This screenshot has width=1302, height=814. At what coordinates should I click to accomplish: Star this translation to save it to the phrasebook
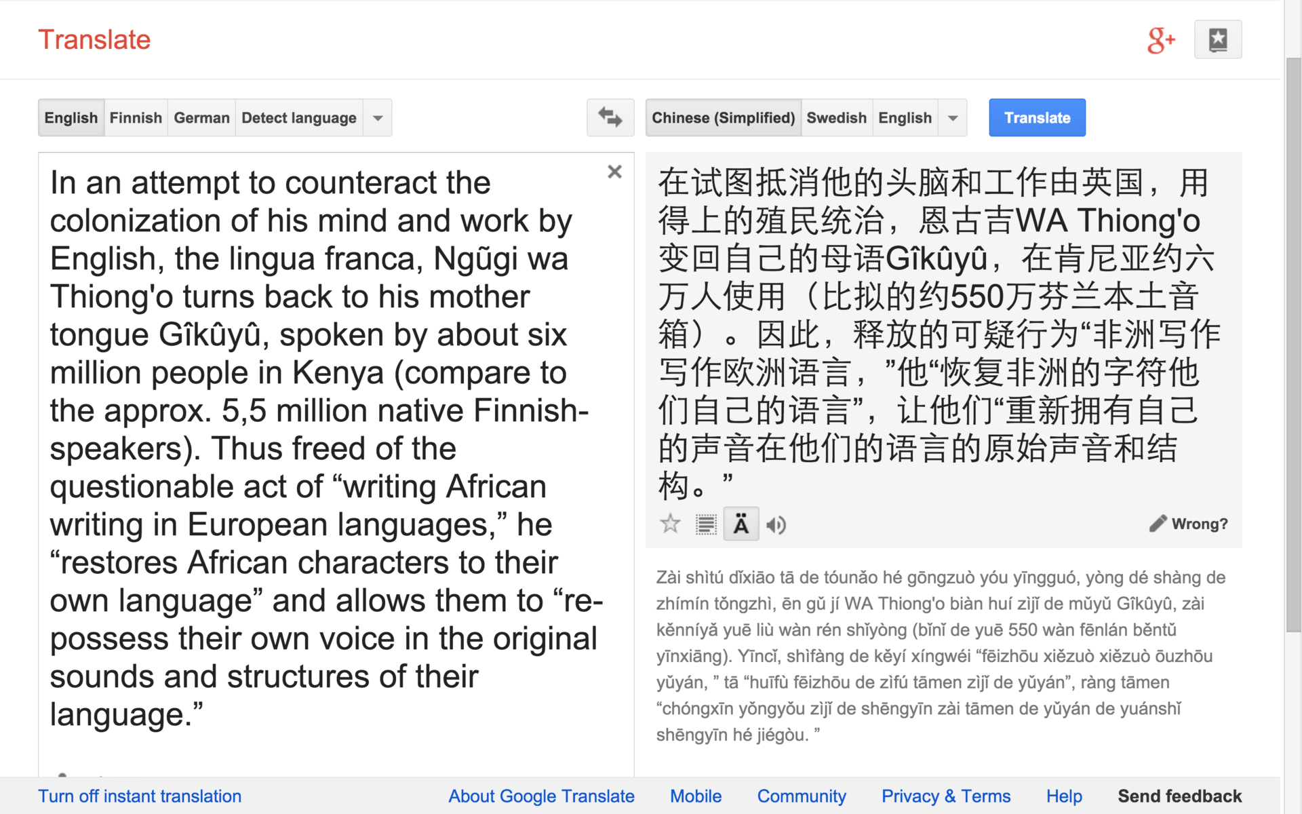[x=670, y=524]
